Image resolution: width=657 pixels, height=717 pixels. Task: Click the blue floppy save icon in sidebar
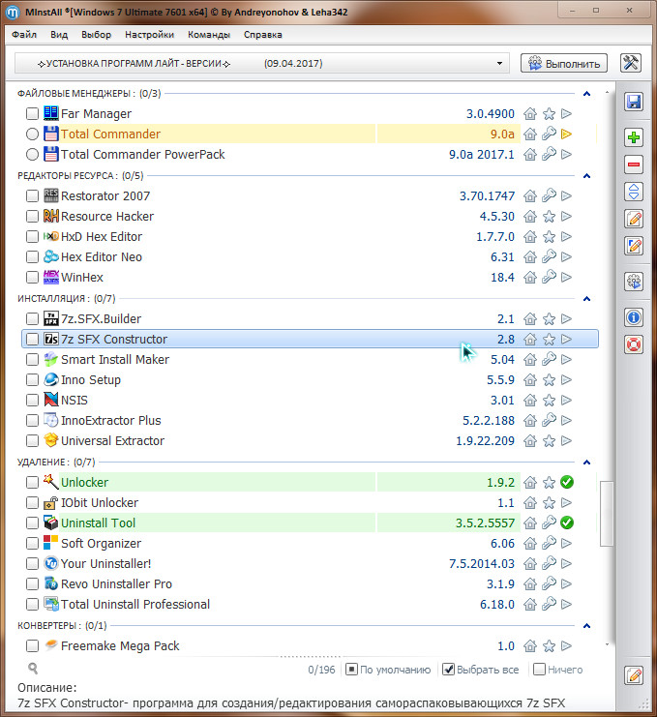634,102
